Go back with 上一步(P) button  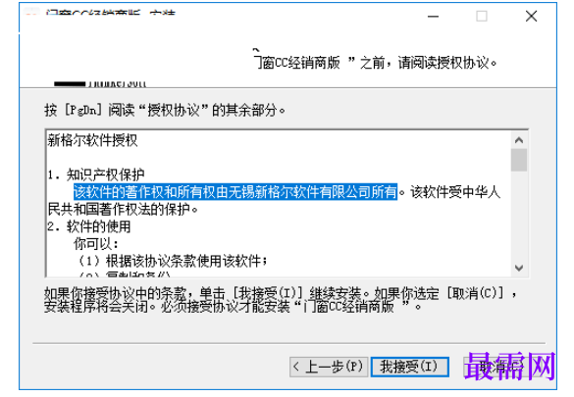pos(329,367)
